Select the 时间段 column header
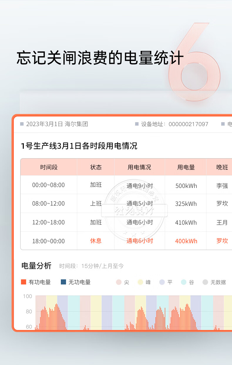Image resolution: width=232 pixels, height=365 pixels. (49, 167)
